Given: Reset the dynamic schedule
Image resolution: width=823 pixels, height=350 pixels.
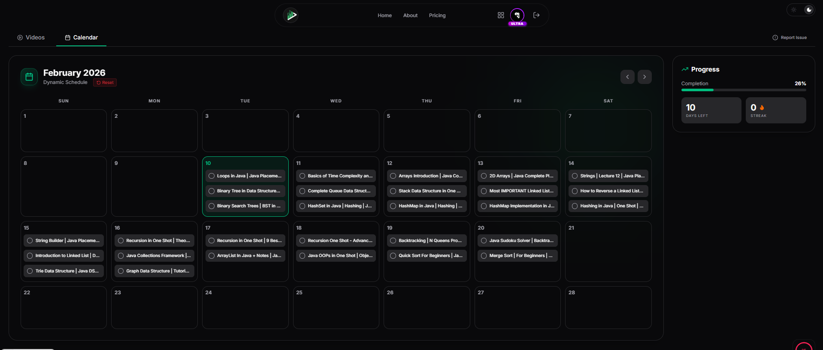Looking at the screenshot, I should [x=105, y=83].
